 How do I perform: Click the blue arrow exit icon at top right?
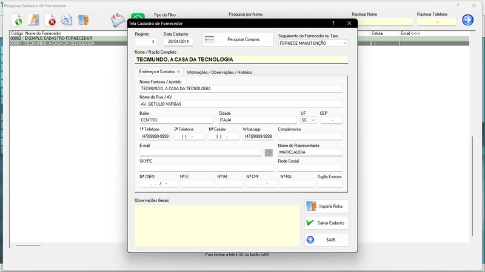coord(467,20)
